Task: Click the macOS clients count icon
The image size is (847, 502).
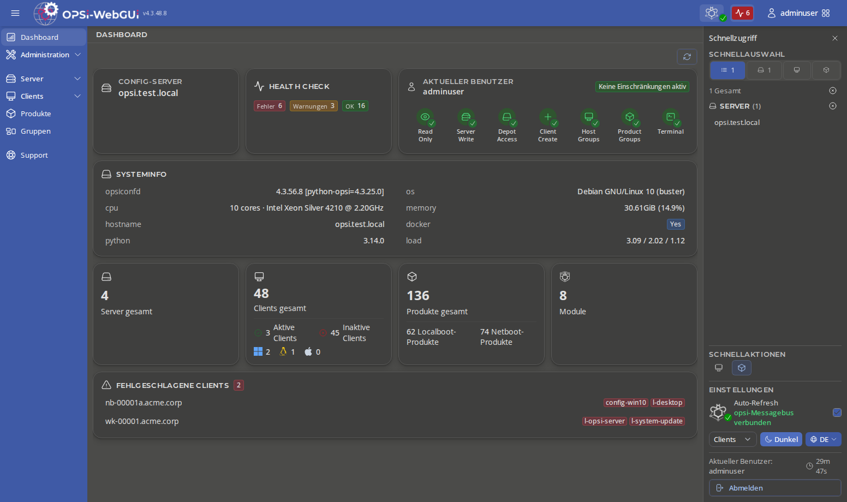Action: pos(308,351)
